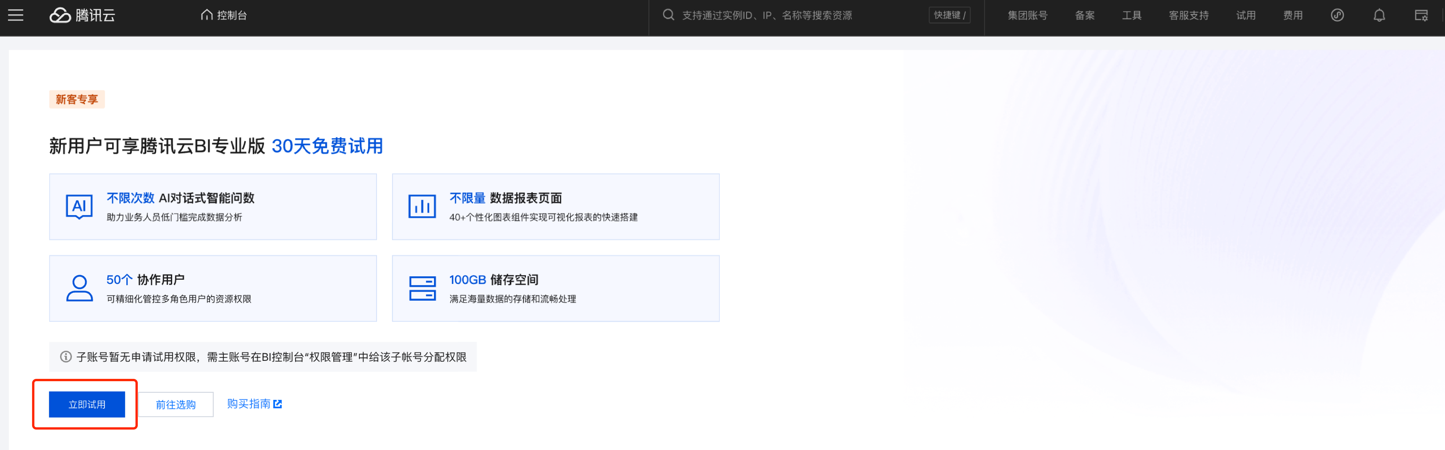The image size is (1445, 450).
Task: Click 可精细化管控多角色用户的资源权限 description
Action: [x=179, y=299]
